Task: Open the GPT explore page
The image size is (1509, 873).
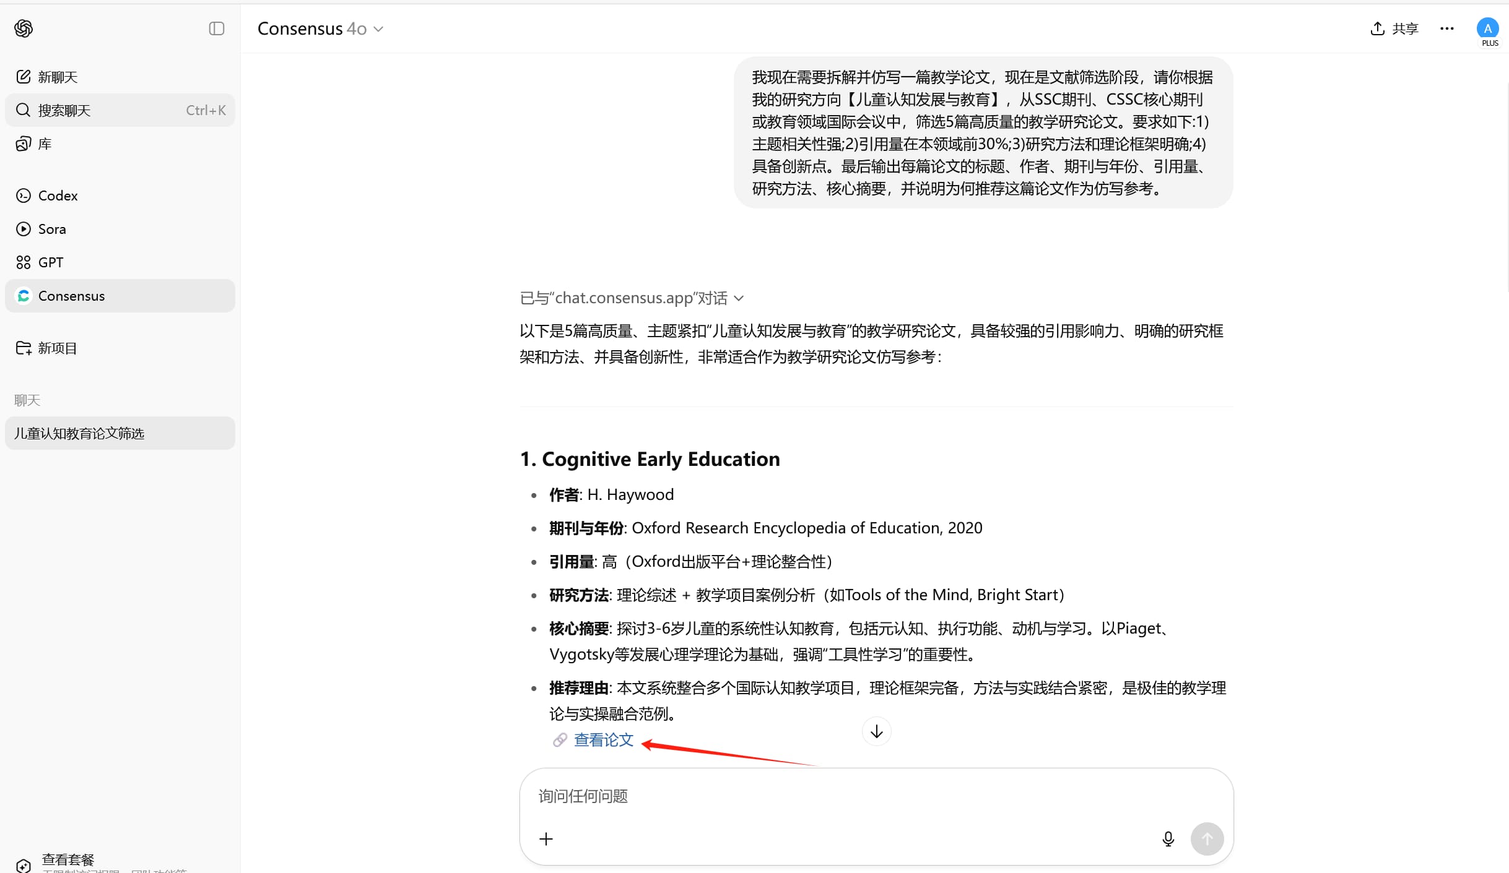Action: 50,262
